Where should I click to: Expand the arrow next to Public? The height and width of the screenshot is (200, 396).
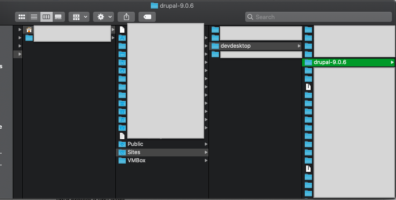tap(206, 144)
